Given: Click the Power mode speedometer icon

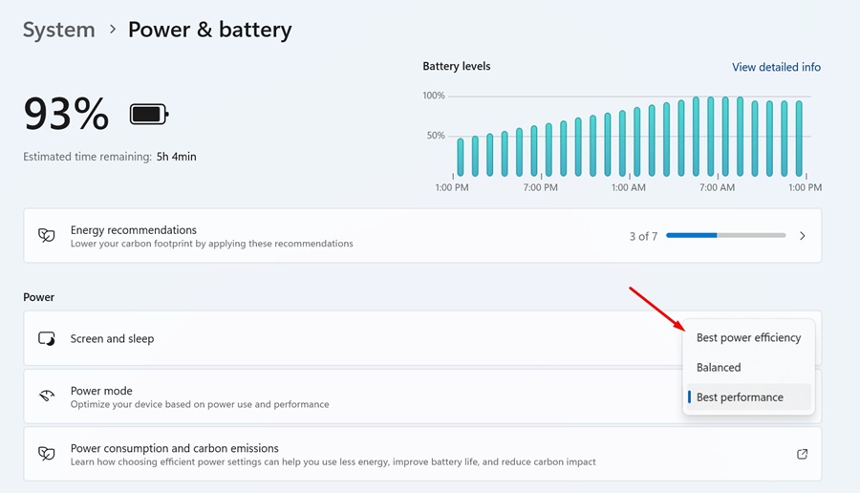Looking at the screenshot, I should click(x=46, y=397).
